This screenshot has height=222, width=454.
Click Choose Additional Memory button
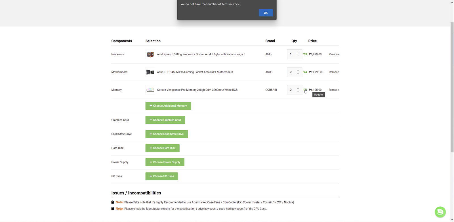(168, 106)
